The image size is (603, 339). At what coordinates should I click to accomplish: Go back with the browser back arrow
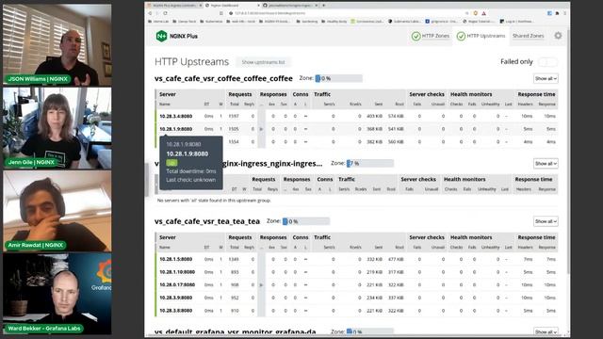tap(151, 13)
